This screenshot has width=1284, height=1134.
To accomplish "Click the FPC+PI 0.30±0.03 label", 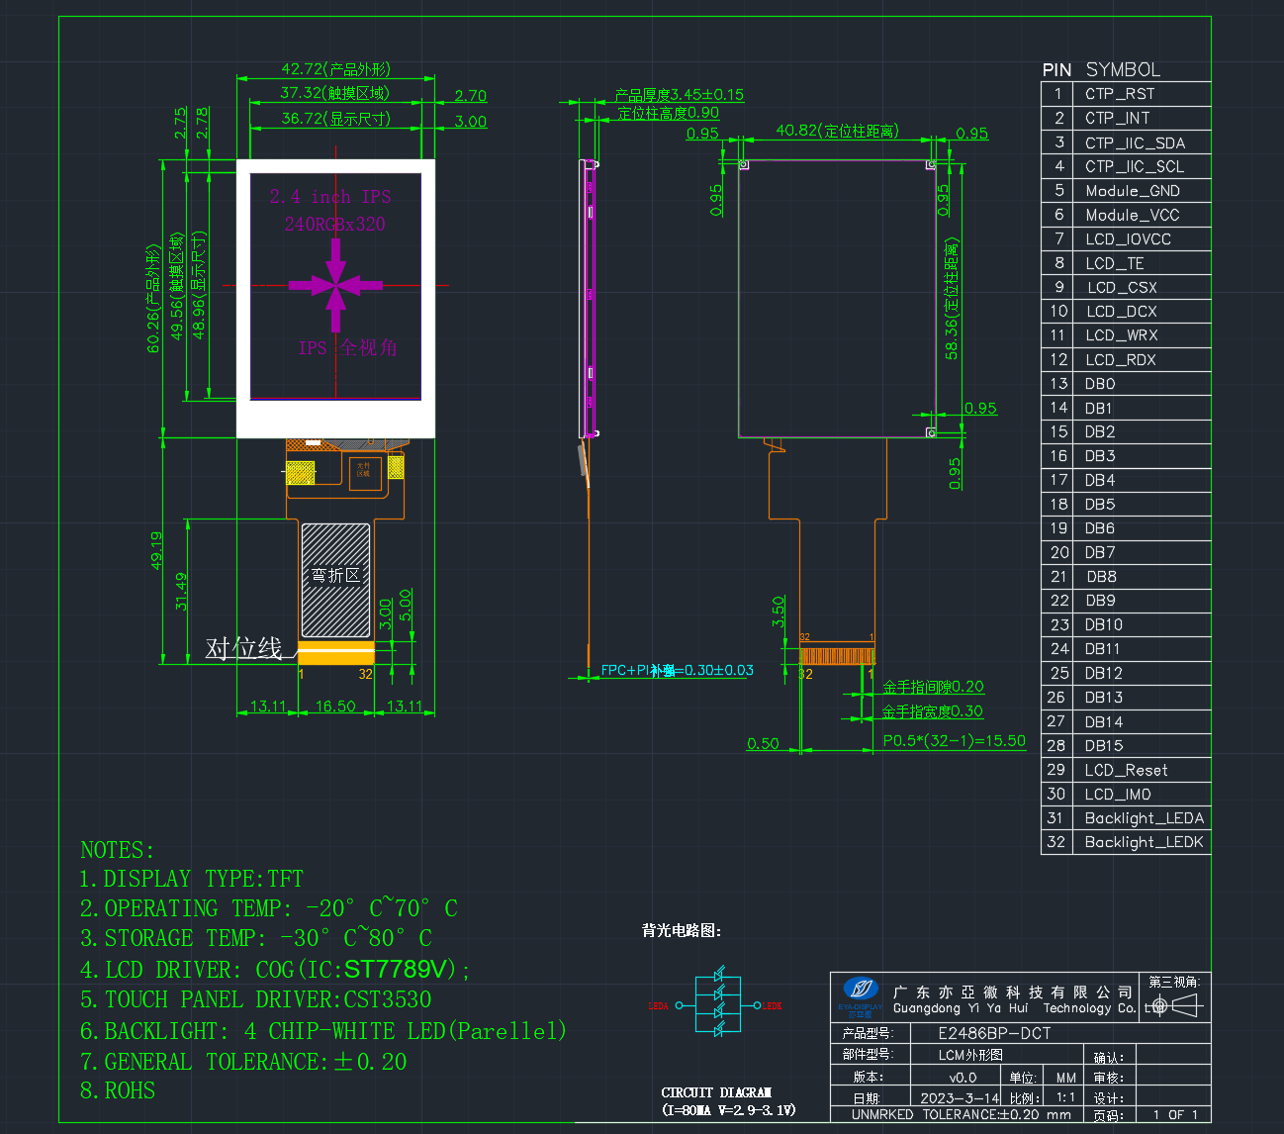I will 678,670.
